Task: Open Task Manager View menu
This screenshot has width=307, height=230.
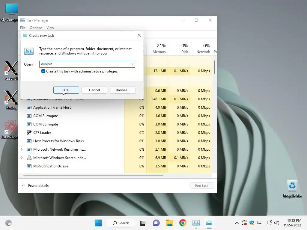Action: pos(50,28)
